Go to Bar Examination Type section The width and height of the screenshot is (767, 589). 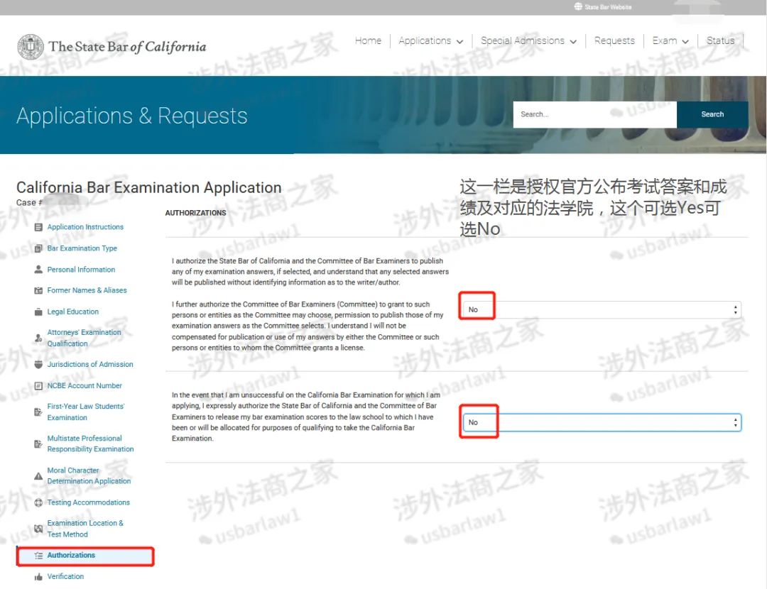[82, 248]
